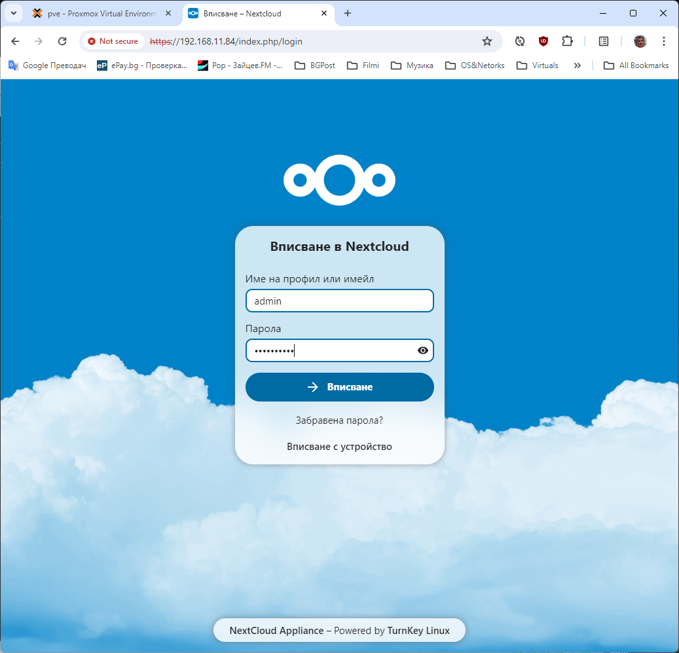679x653 pixels.
Task: Click the Nextcloud logo
Action: tap(339, 179)
